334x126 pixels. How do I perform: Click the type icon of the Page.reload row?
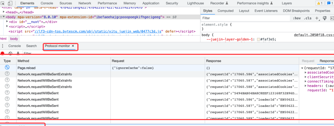point(7,68)
